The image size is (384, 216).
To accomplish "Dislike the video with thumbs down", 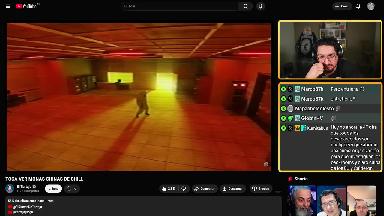I will (184, 189).
